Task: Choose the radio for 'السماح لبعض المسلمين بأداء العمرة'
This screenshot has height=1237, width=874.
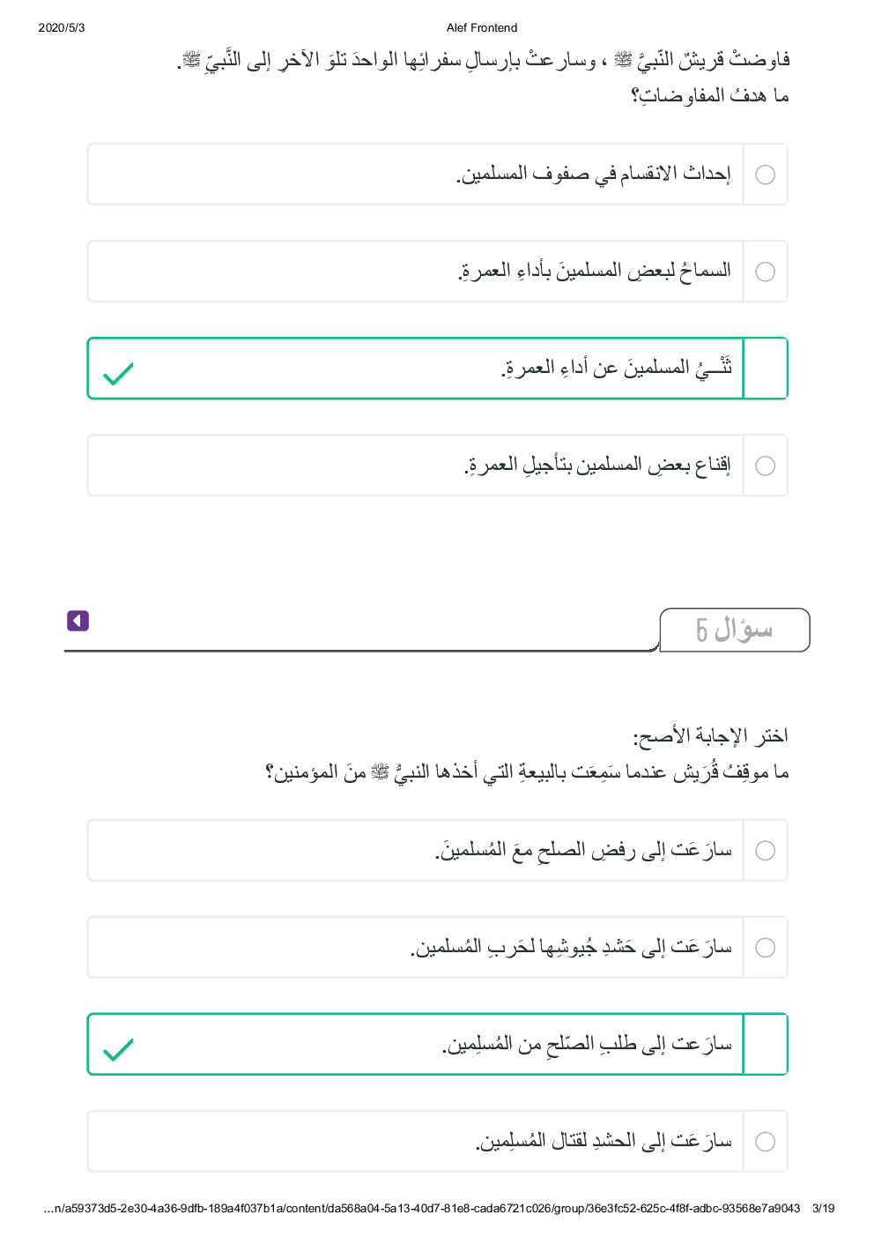Action: coord(766,272)
